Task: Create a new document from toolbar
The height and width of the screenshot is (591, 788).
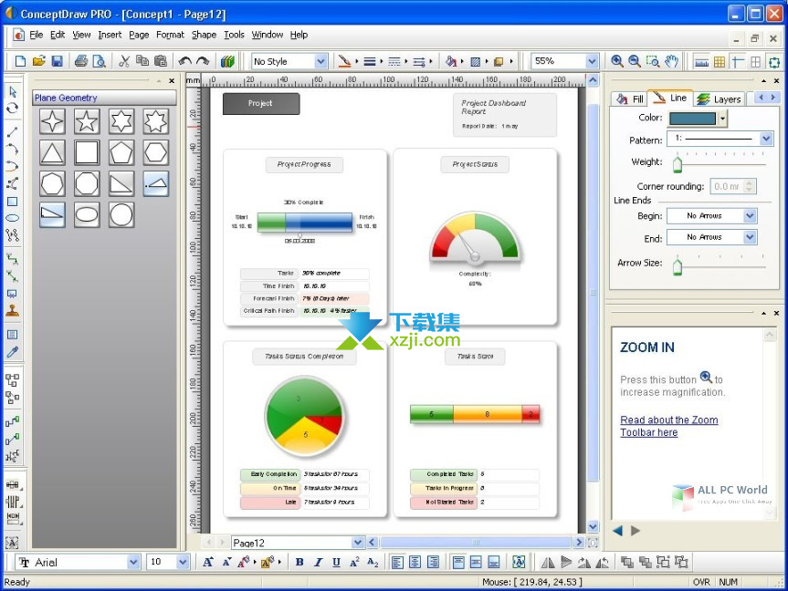Action: click(x=21, y=61)
